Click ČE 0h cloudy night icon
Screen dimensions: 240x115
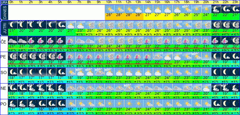[x=13, y=40]
